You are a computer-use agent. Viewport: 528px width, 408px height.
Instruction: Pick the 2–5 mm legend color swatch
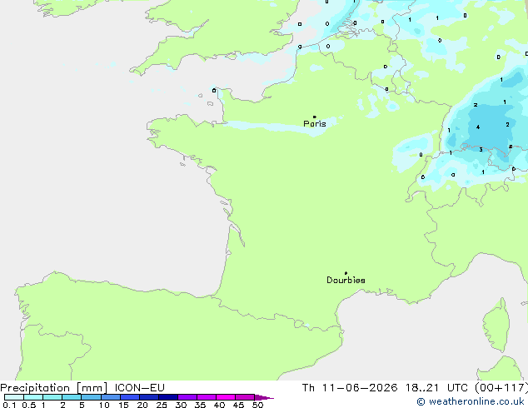pos(72,397)
